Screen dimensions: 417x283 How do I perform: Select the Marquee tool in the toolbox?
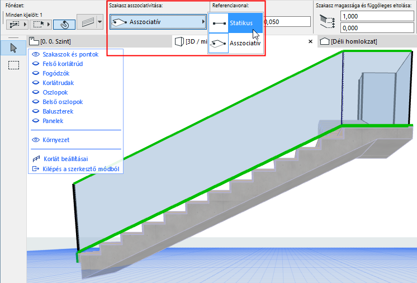(x=13, y=65)
